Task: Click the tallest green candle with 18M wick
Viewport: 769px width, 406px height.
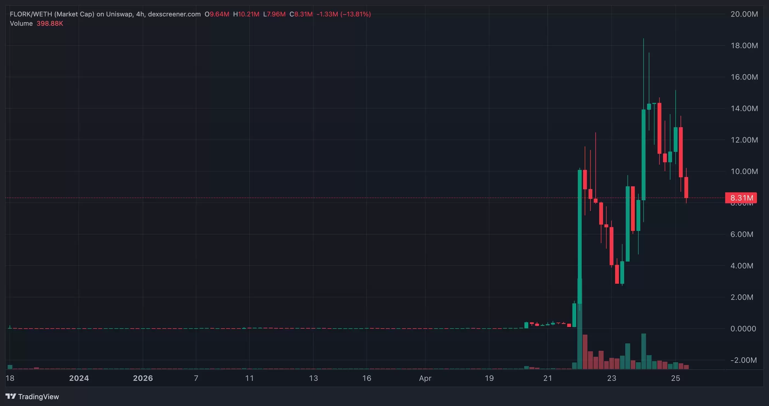Action: click(644, 155)
